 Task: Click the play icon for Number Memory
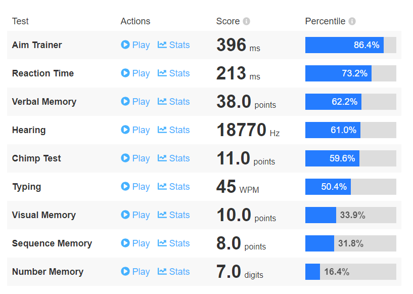click(x=125, y=271)
